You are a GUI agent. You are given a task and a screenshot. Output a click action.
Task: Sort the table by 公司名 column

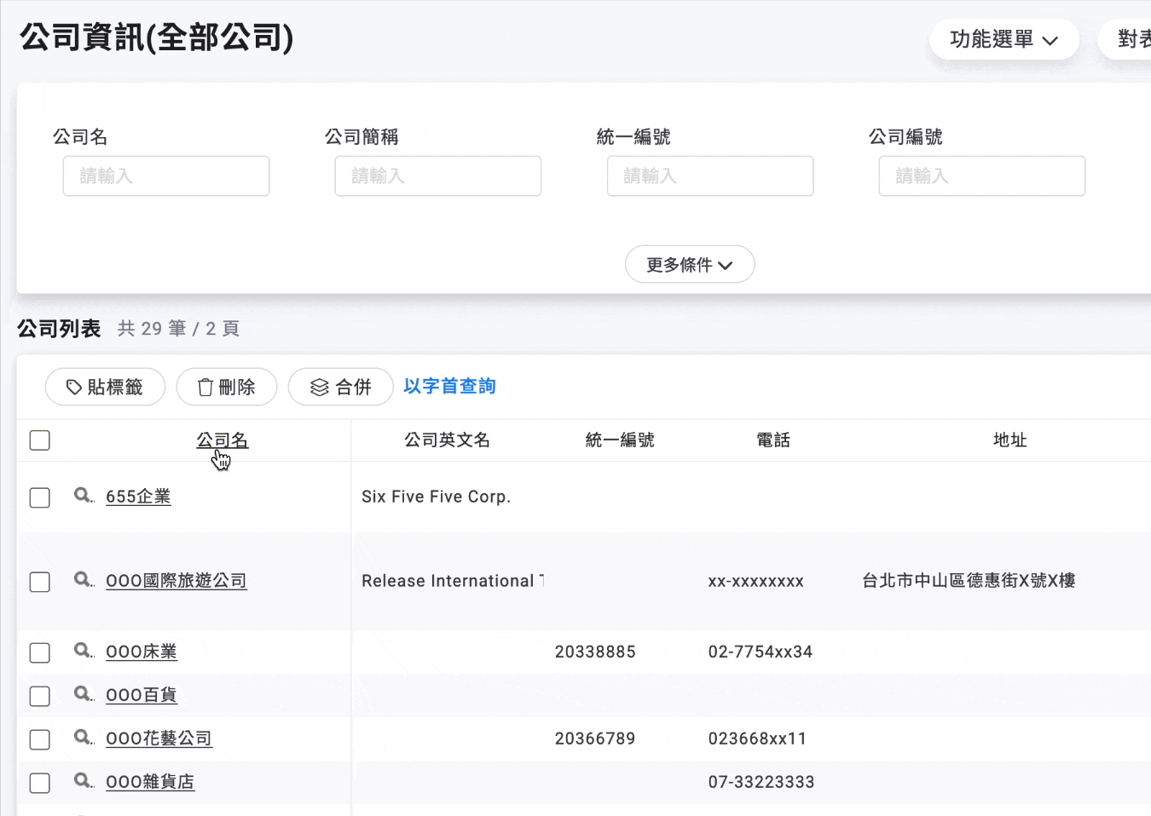(x=222, y=440)
